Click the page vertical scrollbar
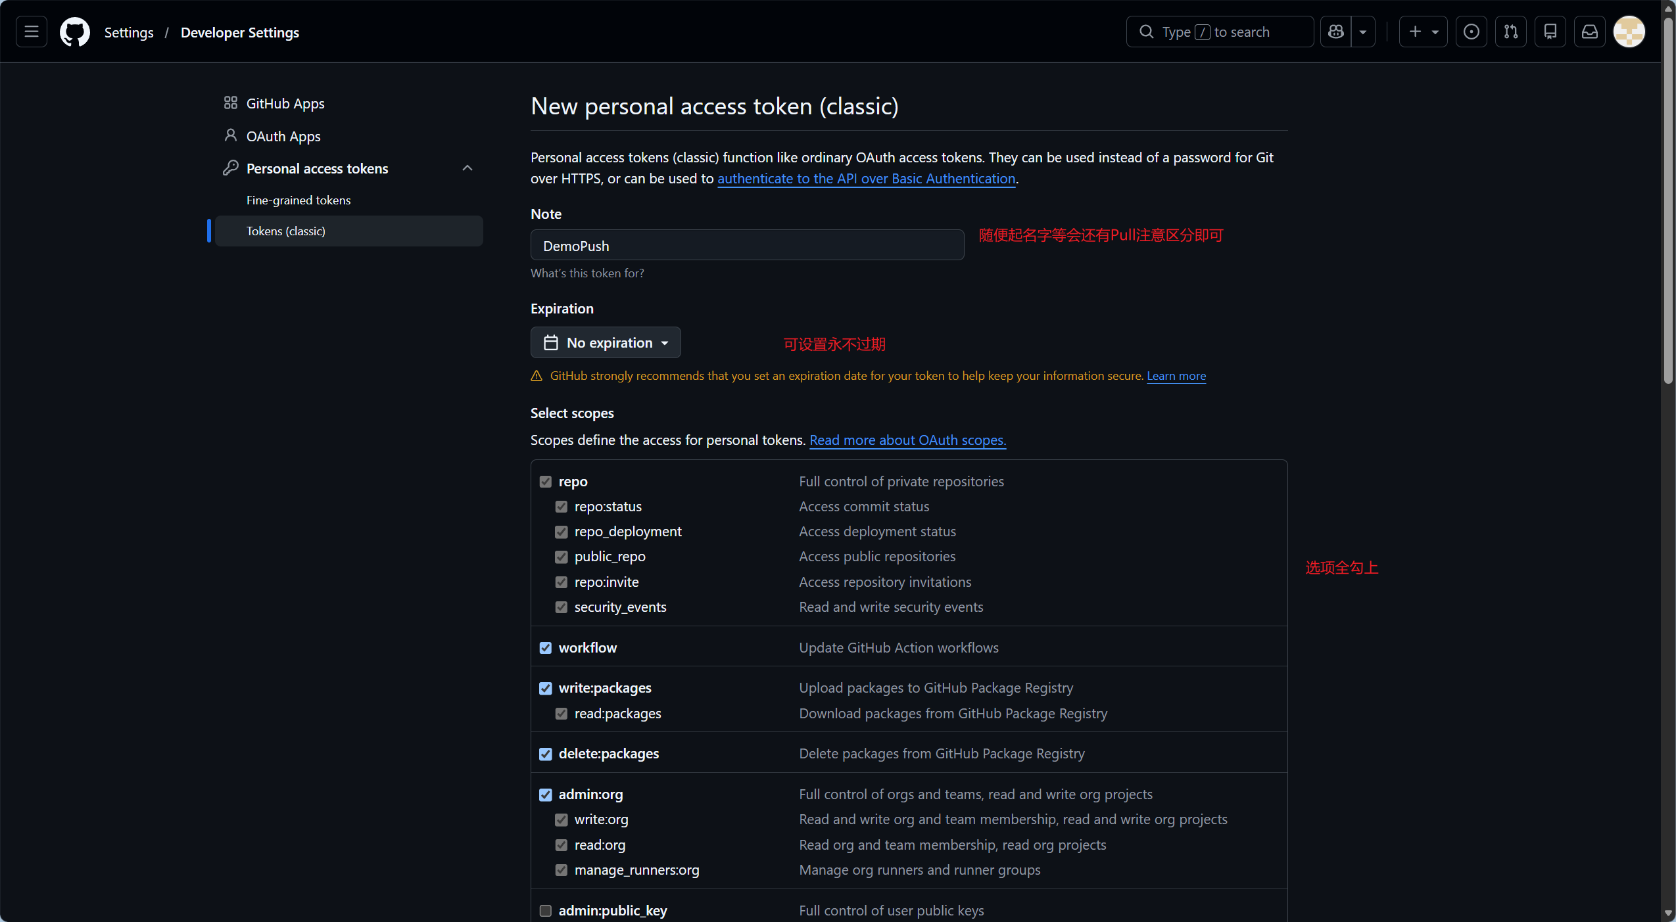This screenshot has width=1676, height=922. tap(1669, 200)
